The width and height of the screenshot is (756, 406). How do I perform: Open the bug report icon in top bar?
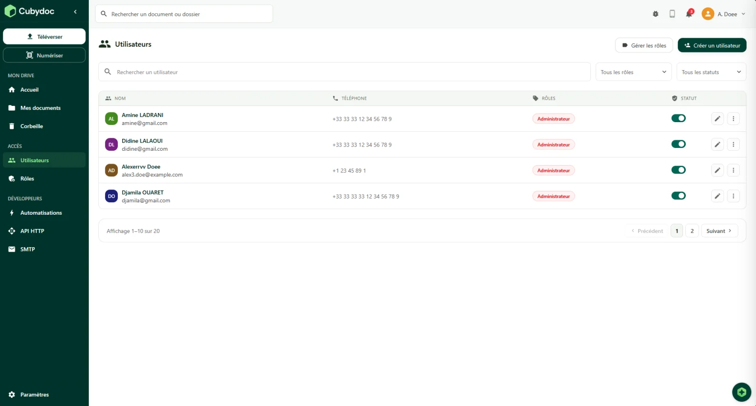point(655,14)
